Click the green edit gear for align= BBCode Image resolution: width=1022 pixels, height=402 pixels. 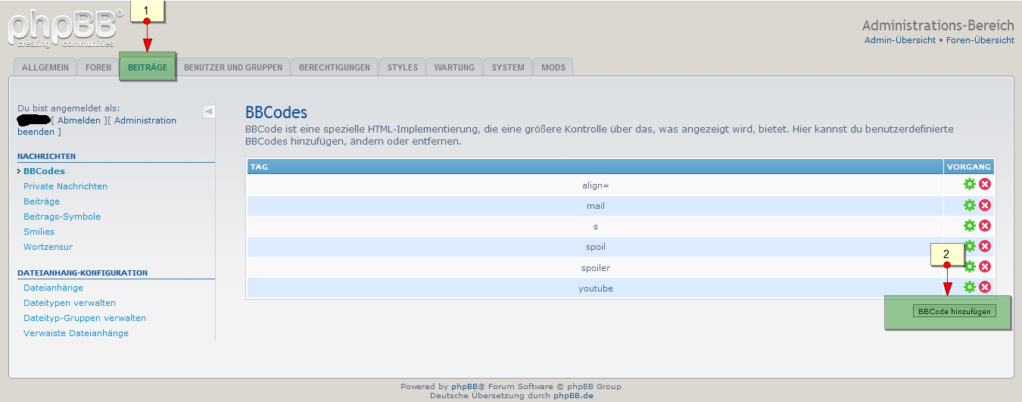coord(969,185)
